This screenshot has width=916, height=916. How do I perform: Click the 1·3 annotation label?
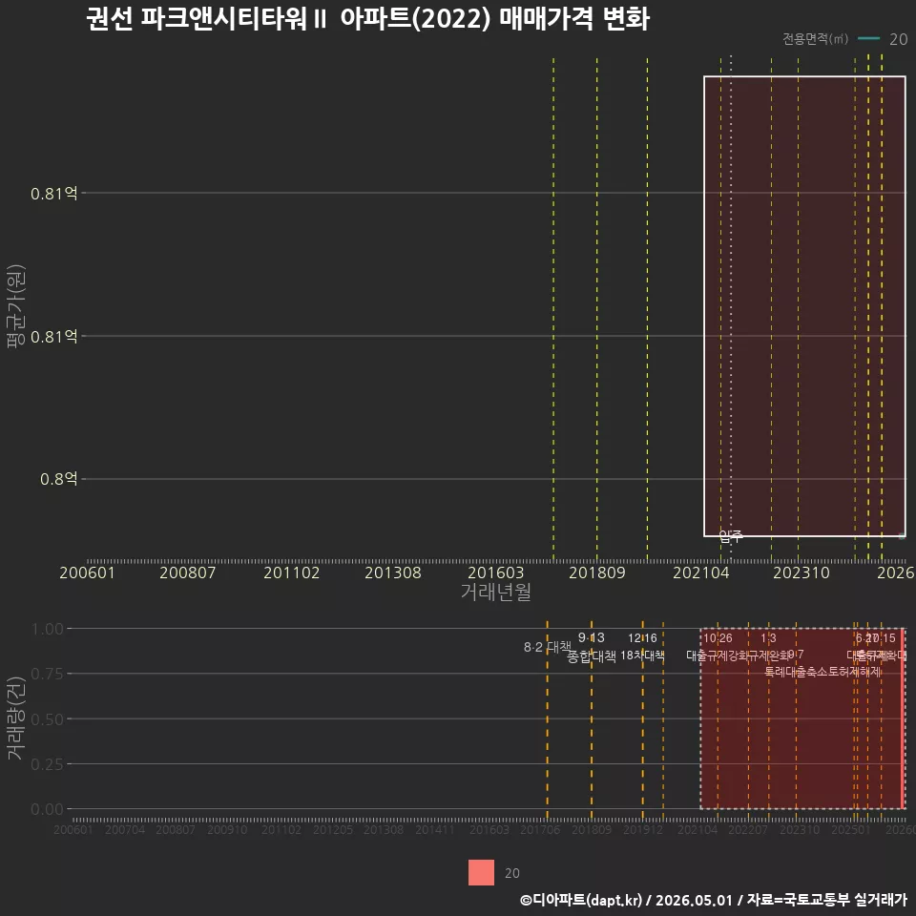tap(768, 638)
